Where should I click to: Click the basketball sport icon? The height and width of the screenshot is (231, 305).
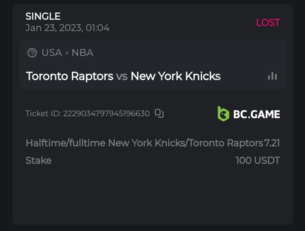pyautogui.click(x=32, y=53)
